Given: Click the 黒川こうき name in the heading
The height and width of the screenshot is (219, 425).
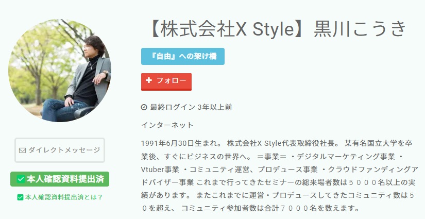Looking at the screenshot, I should point(360,29).
